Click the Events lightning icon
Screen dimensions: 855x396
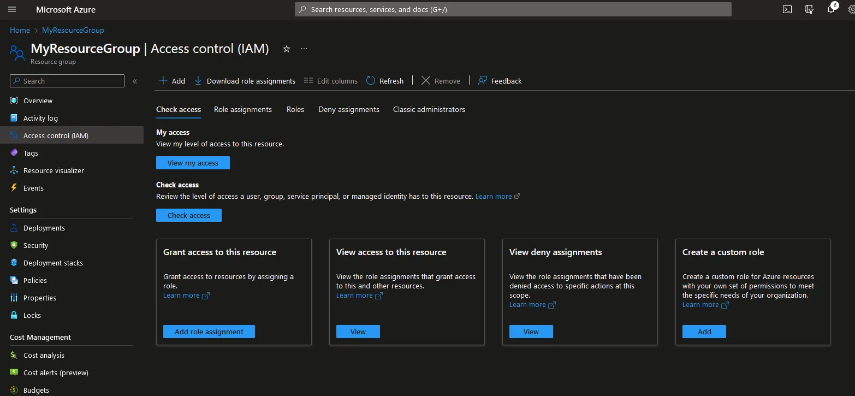coord(14,188)
